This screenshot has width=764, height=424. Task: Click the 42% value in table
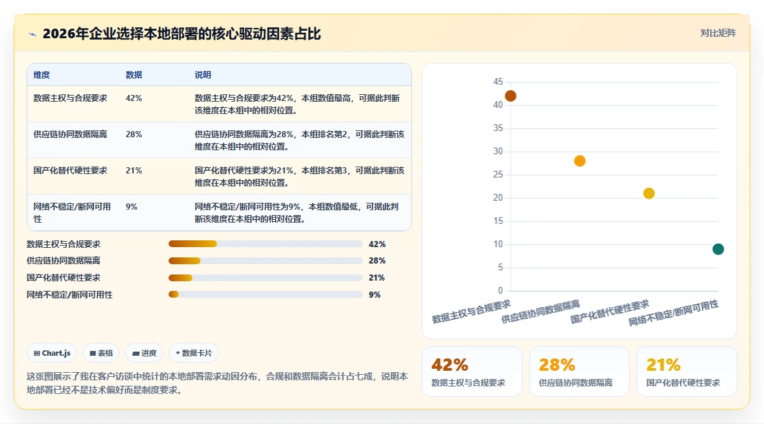coord(134,98)
